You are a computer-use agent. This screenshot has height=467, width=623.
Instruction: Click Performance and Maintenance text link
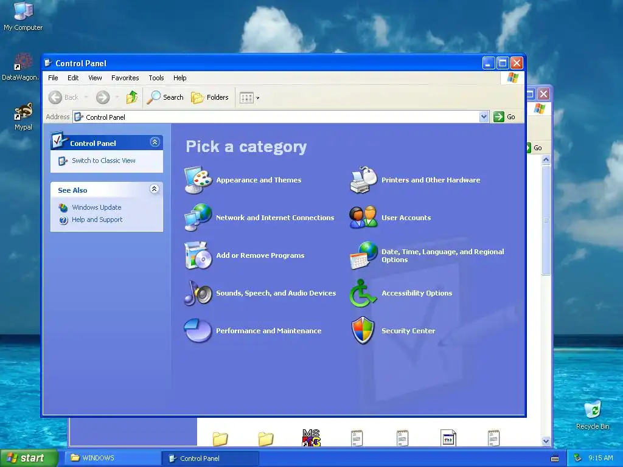tap(268, 331)
